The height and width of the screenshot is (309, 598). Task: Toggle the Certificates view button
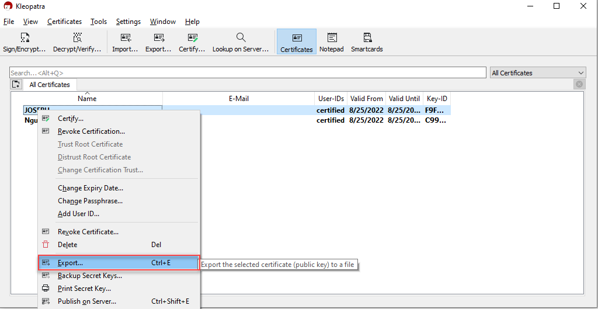pyautogui.click(x=297, y=42)
